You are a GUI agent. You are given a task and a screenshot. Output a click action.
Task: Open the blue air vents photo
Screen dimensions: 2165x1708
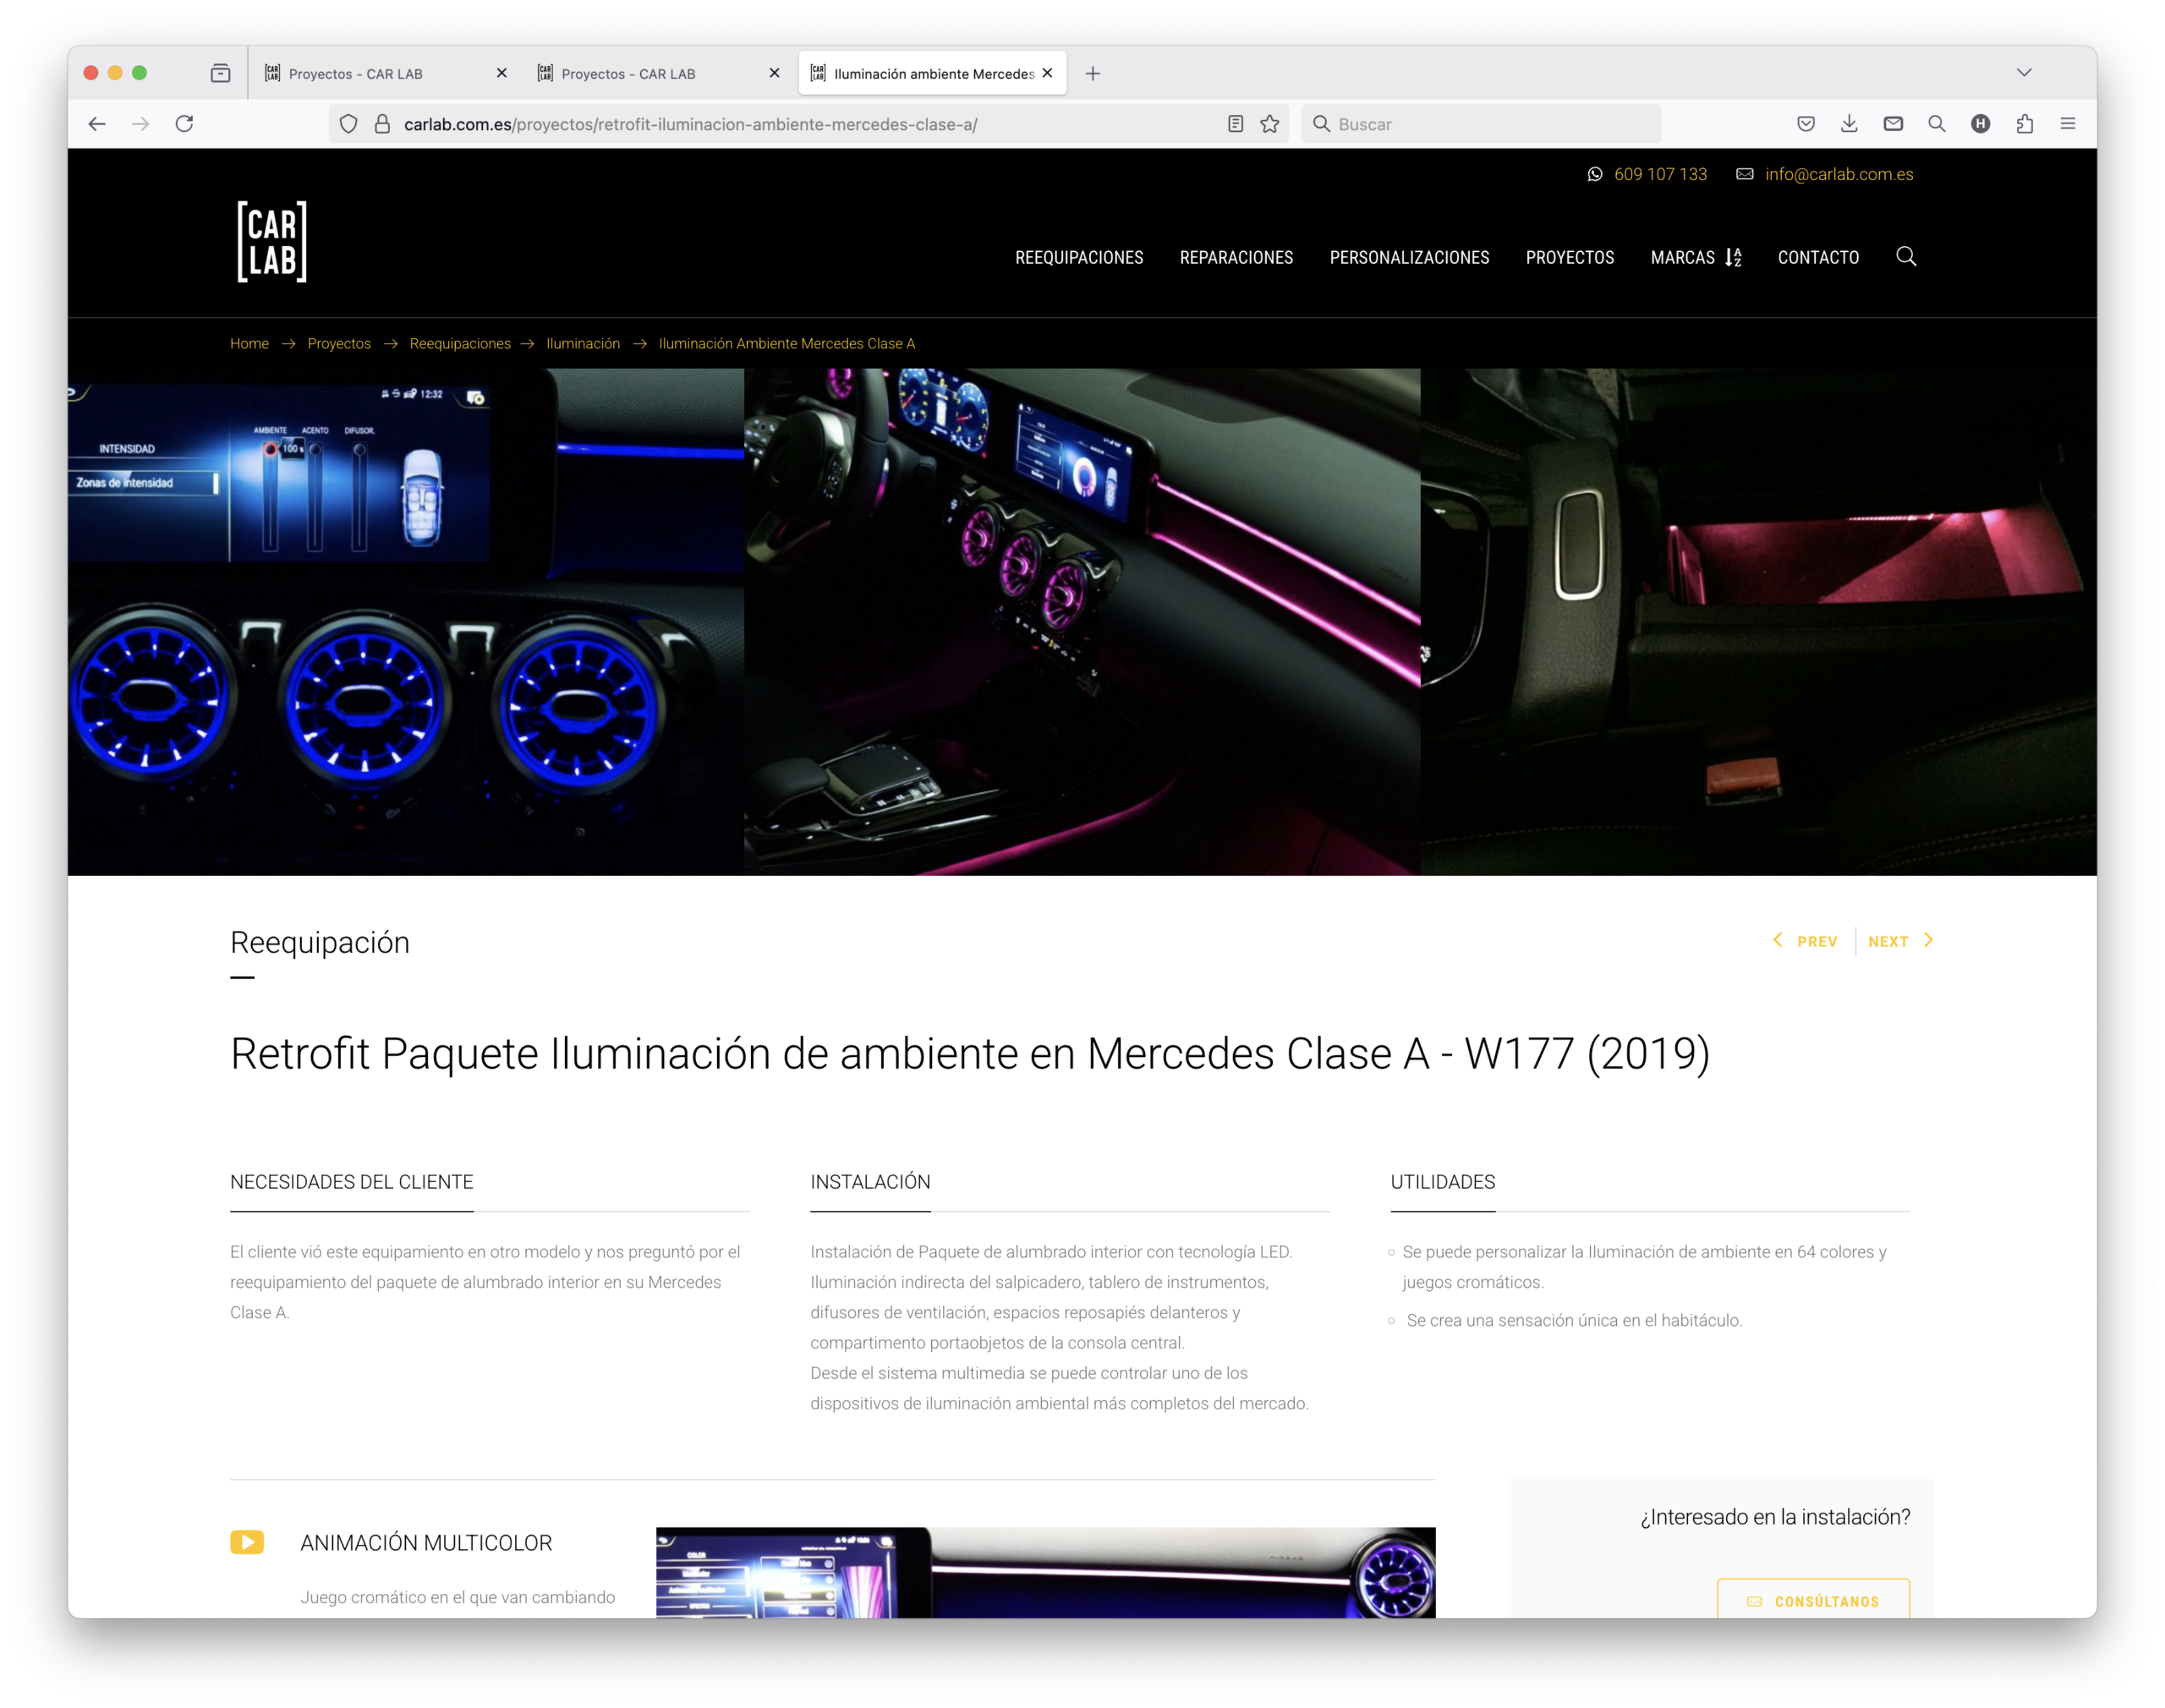tap(405, 622)
